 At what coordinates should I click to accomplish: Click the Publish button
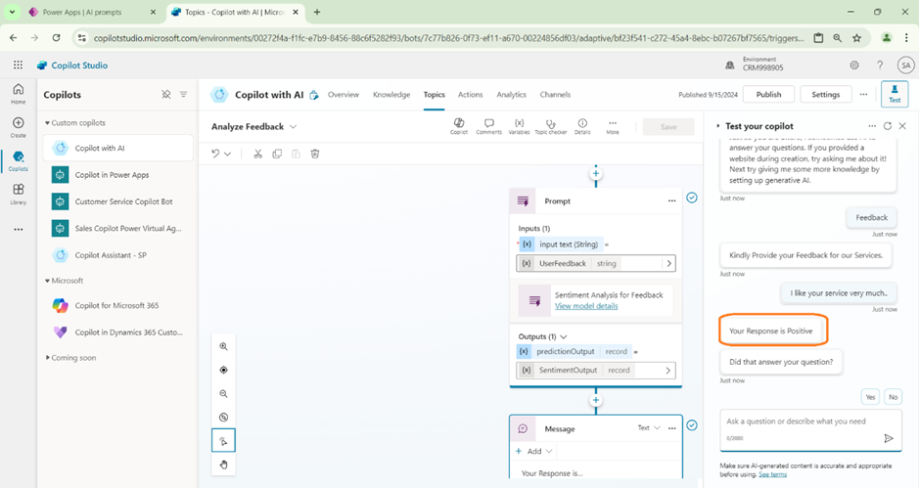tap(768, 95)
